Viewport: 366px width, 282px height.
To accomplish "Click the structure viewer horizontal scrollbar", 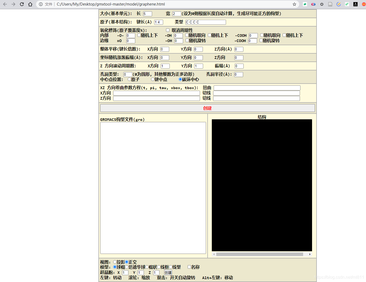I will [260, 254].
